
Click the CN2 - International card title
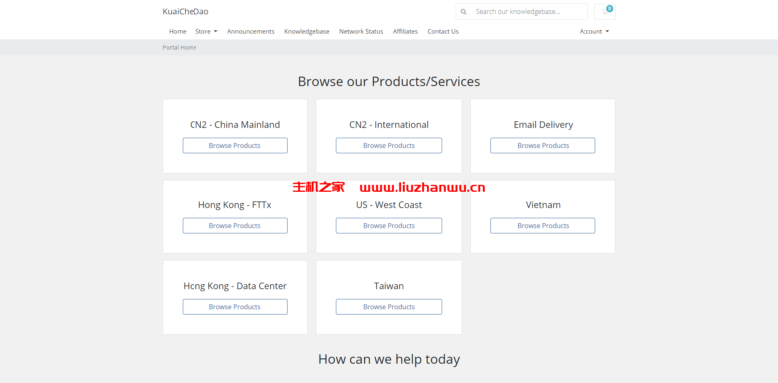389,125
